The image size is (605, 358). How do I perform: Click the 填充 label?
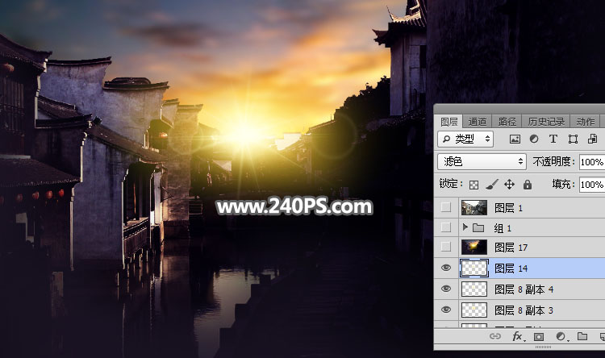click(563, 184)
